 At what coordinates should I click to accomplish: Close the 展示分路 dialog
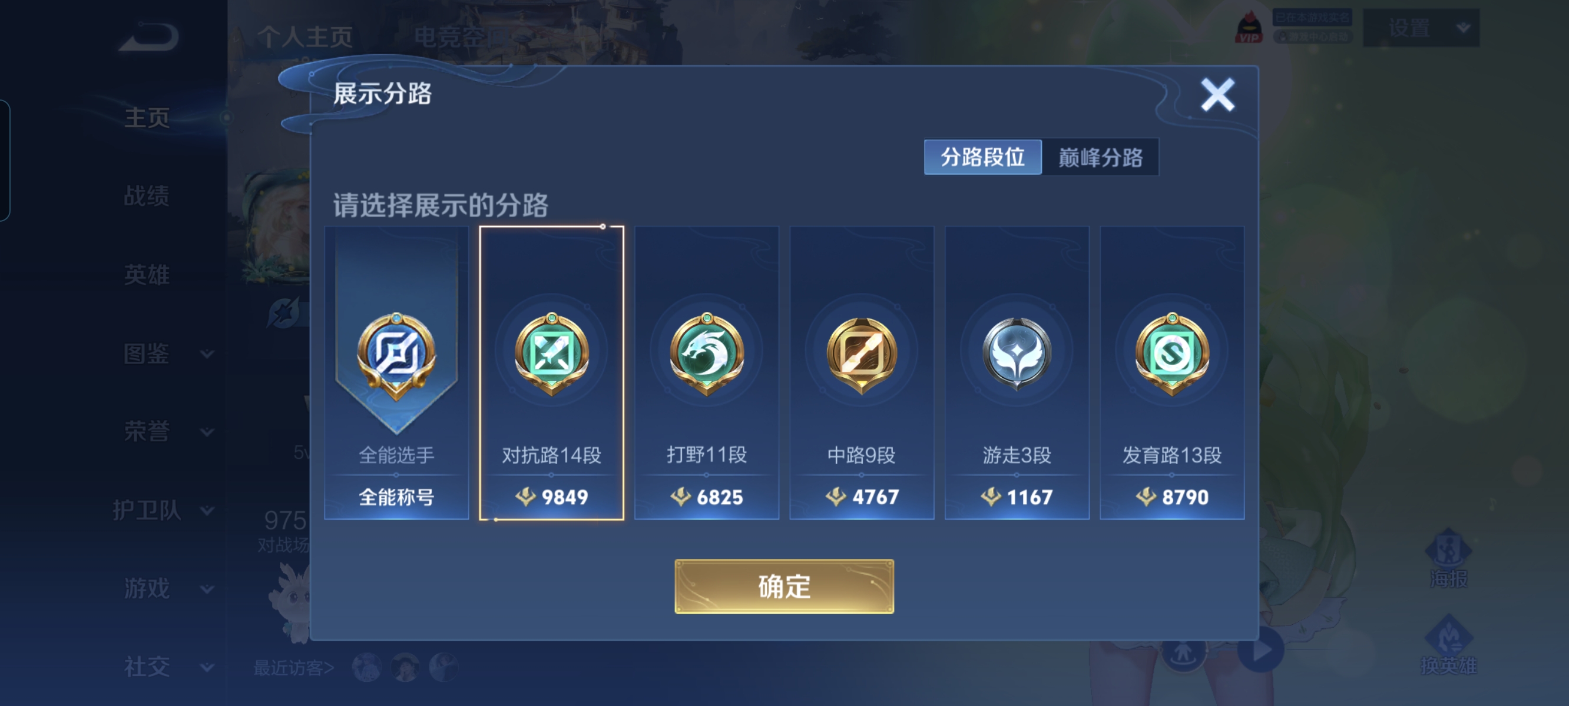pos(1217,95)
